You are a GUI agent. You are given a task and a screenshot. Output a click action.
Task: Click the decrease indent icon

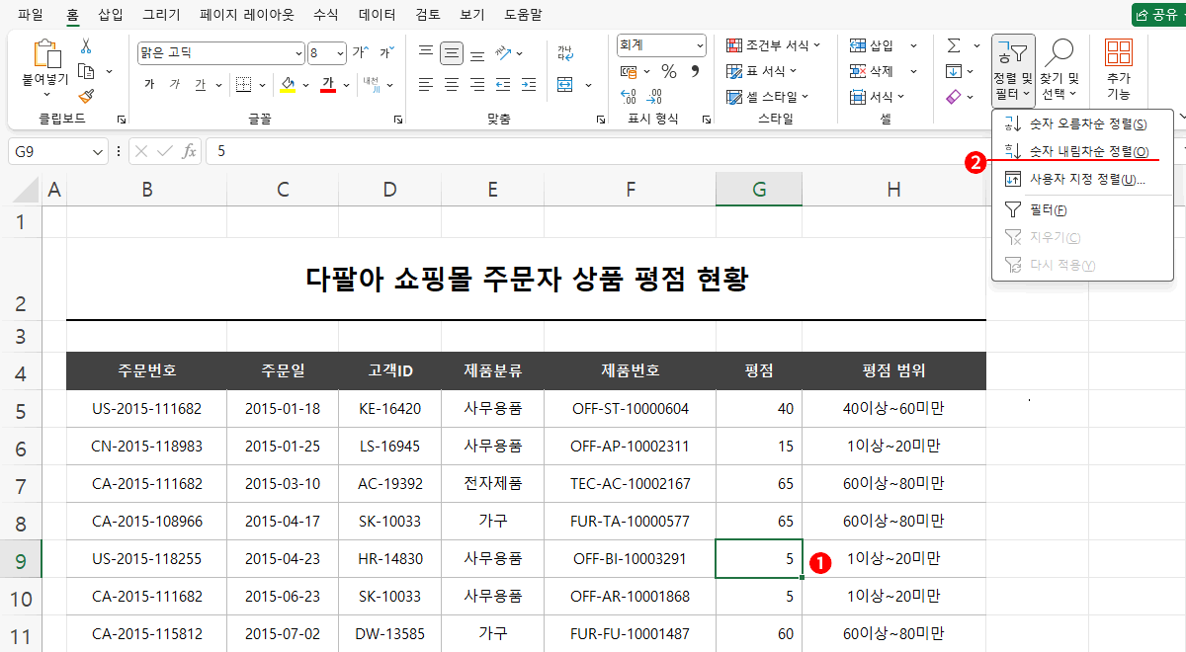pos(504,85)
